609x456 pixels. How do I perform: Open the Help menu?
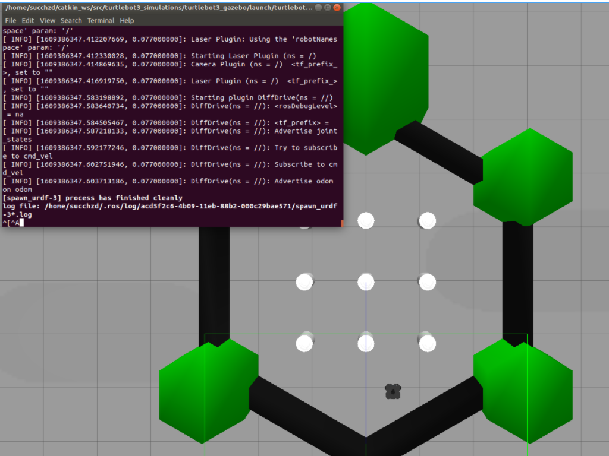click(x=127, y=20)
